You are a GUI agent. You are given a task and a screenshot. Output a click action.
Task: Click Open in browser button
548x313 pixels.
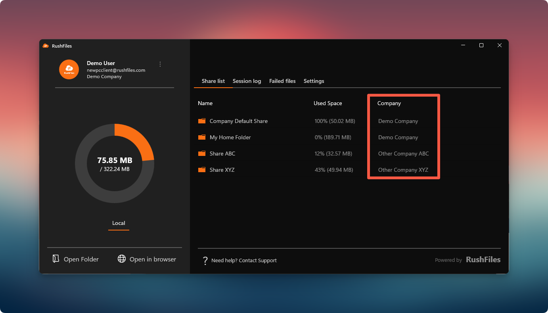coord(147,259)
